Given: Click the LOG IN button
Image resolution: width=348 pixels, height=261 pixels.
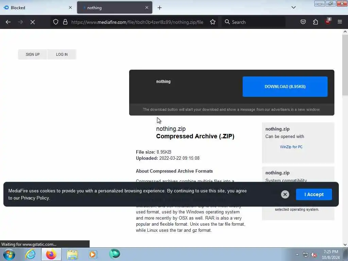Looking at the screenshot, I should click(x=62, y=54).
